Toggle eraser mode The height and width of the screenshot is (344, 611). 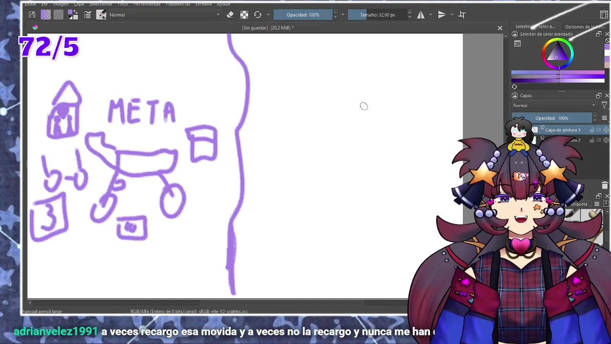(230, 15)
